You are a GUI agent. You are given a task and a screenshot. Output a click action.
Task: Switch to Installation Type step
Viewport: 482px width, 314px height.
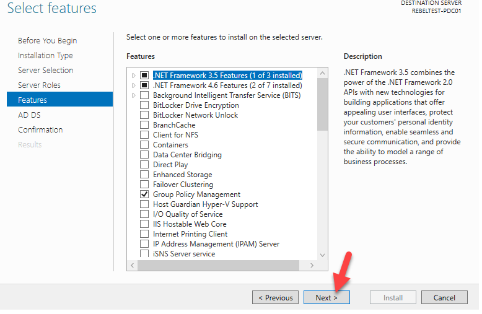coord(45,56)
